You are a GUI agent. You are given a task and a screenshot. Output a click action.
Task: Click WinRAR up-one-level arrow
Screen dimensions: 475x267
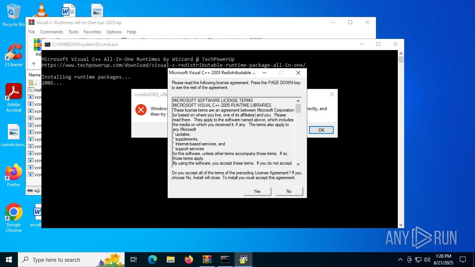coord(33,64)
